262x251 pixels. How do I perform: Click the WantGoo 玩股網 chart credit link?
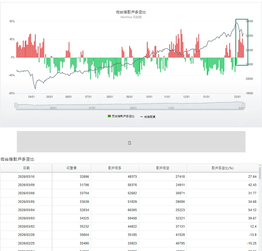tap(131, 17)
